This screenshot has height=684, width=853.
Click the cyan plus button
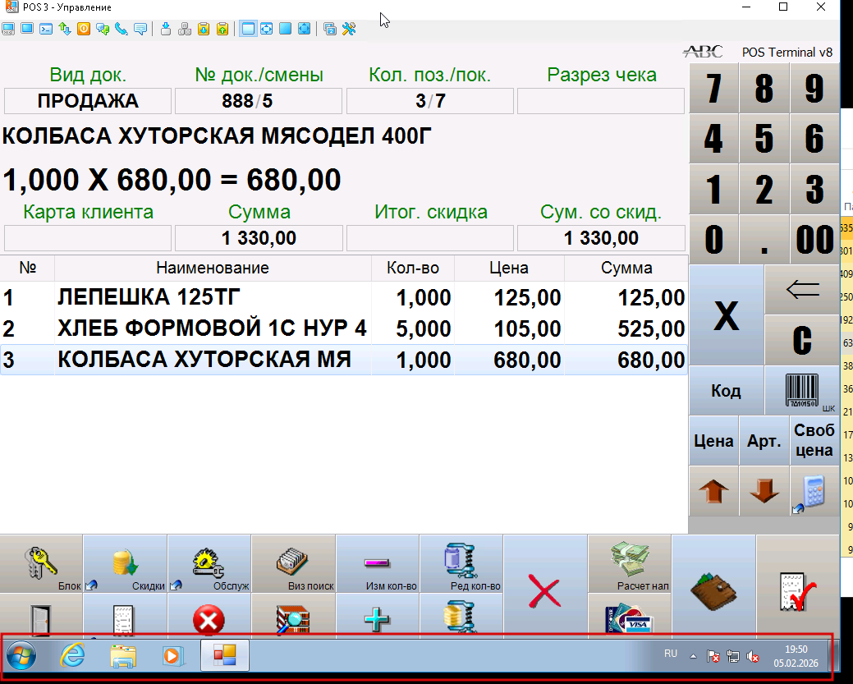tap(378, 616)
